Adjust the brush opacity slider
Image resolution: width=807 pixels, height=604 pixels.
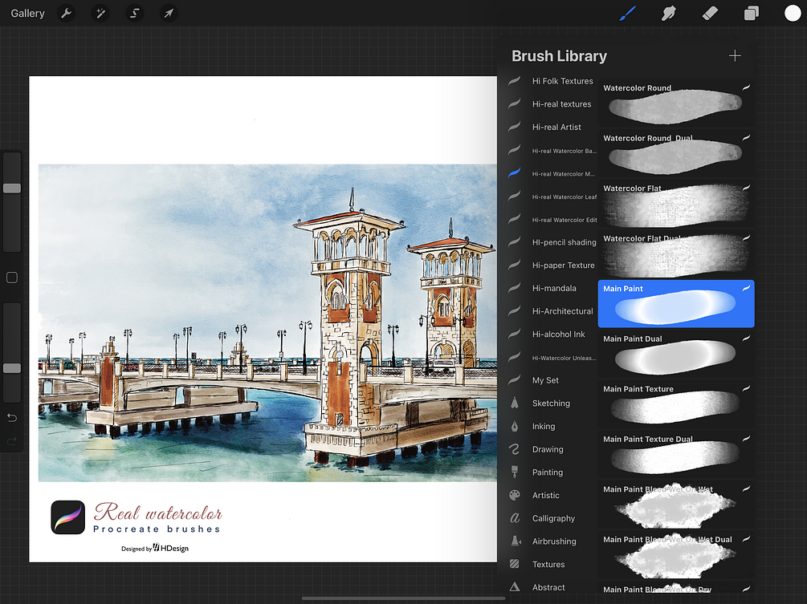[12, 368]
